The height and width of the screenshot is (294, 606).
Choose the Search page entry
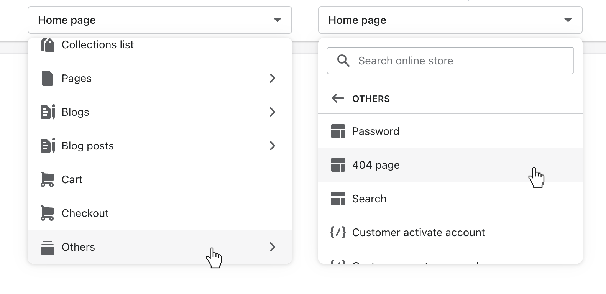click(369, 199)
